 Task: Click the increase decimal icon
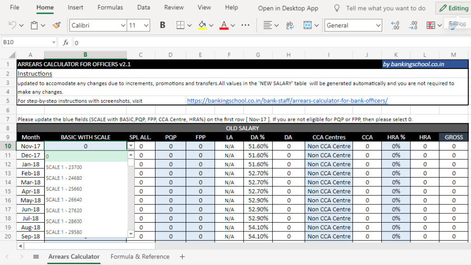click(395, 25)
